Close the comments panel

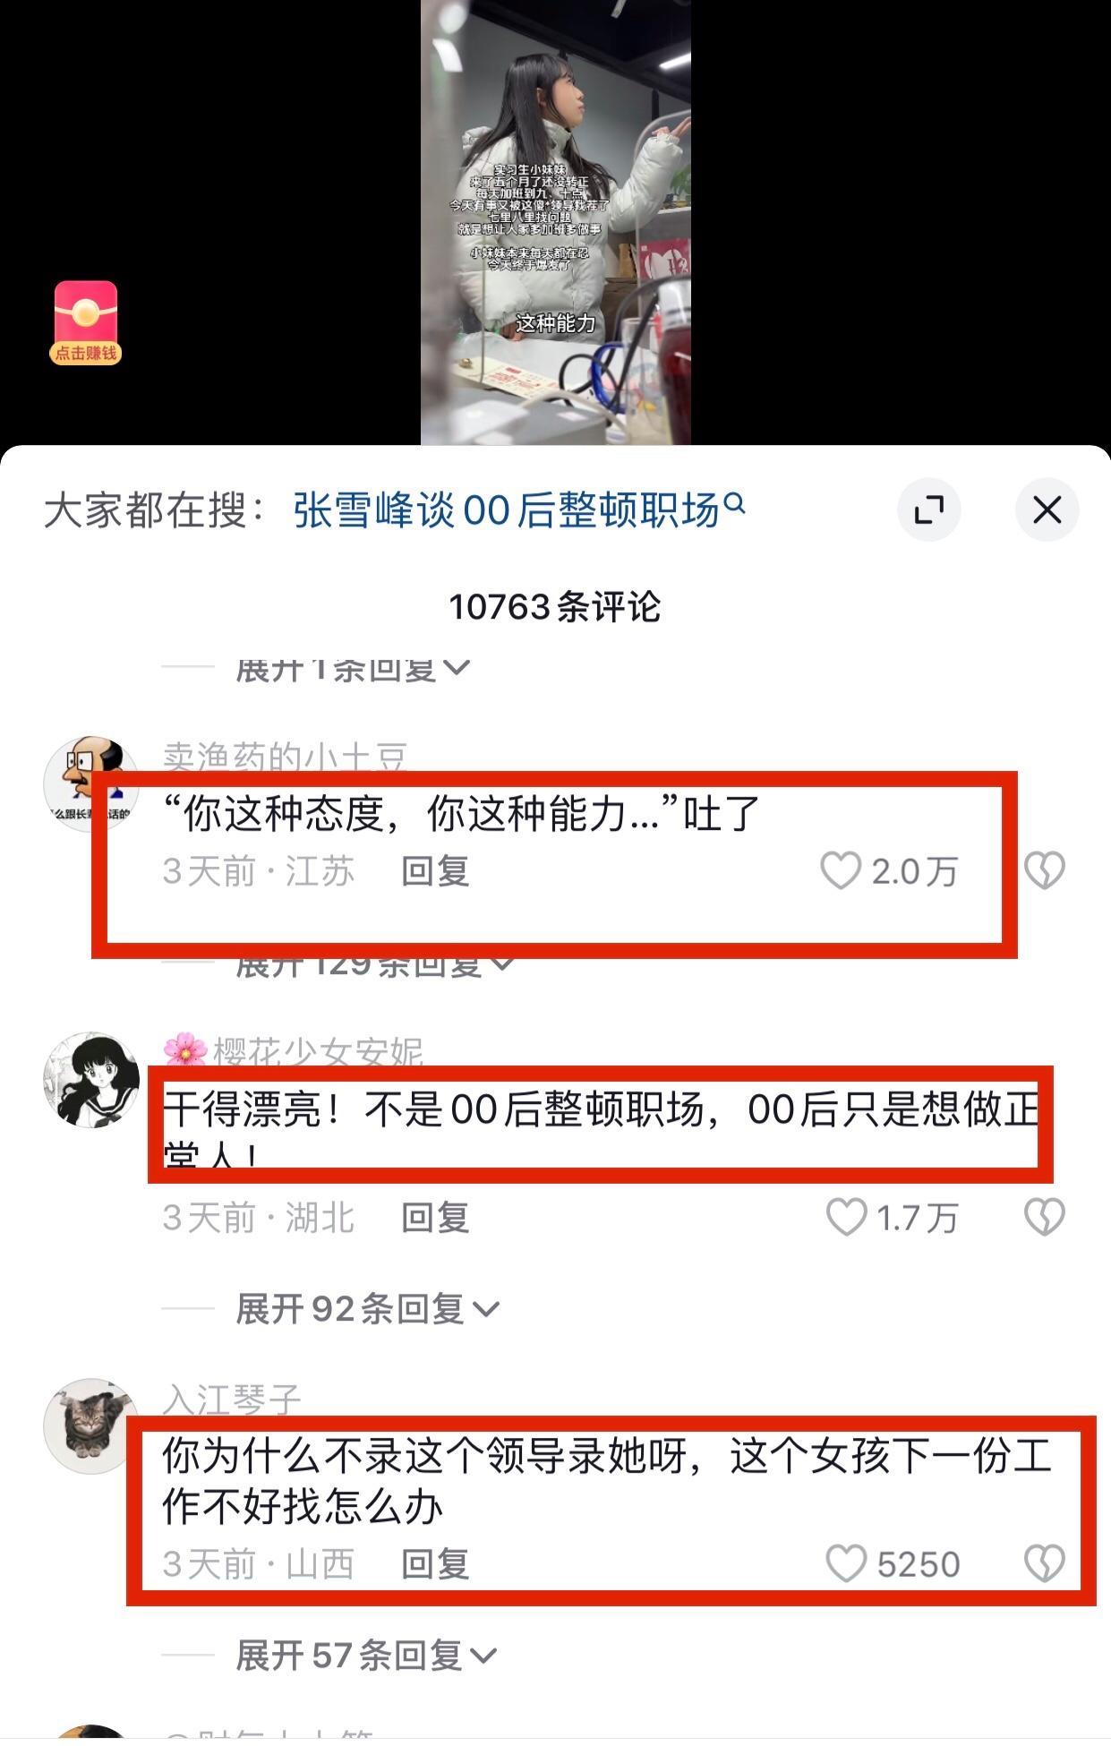(x=1047, y=510)
